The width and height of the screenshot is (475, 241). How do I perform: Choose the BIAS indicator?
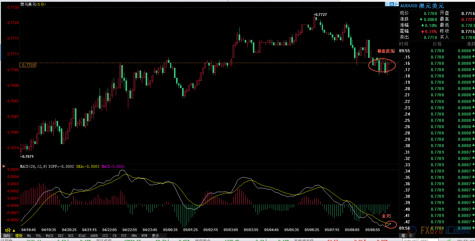pos(82,236)
